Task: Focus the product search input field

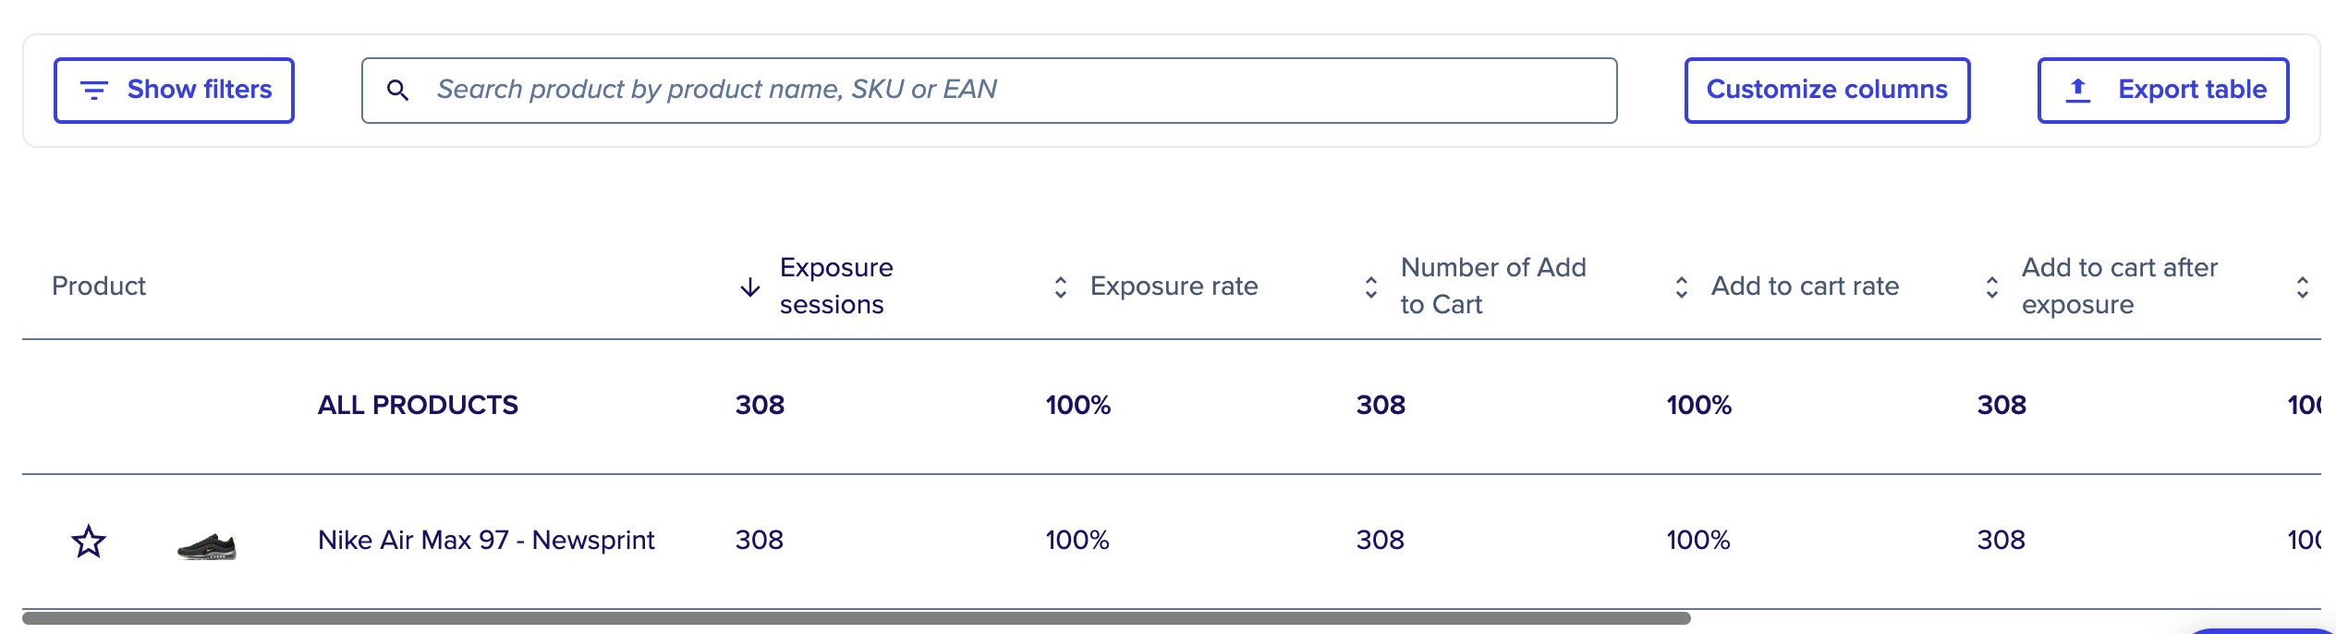Action: 989,90
